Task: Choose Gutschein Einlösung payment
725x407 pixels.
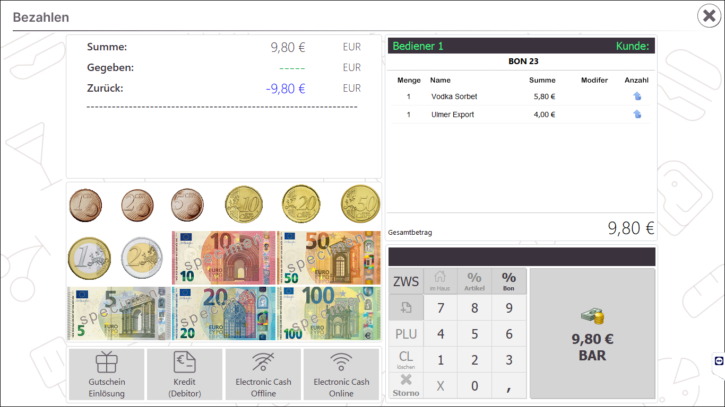Action: [x=107, y=374]
